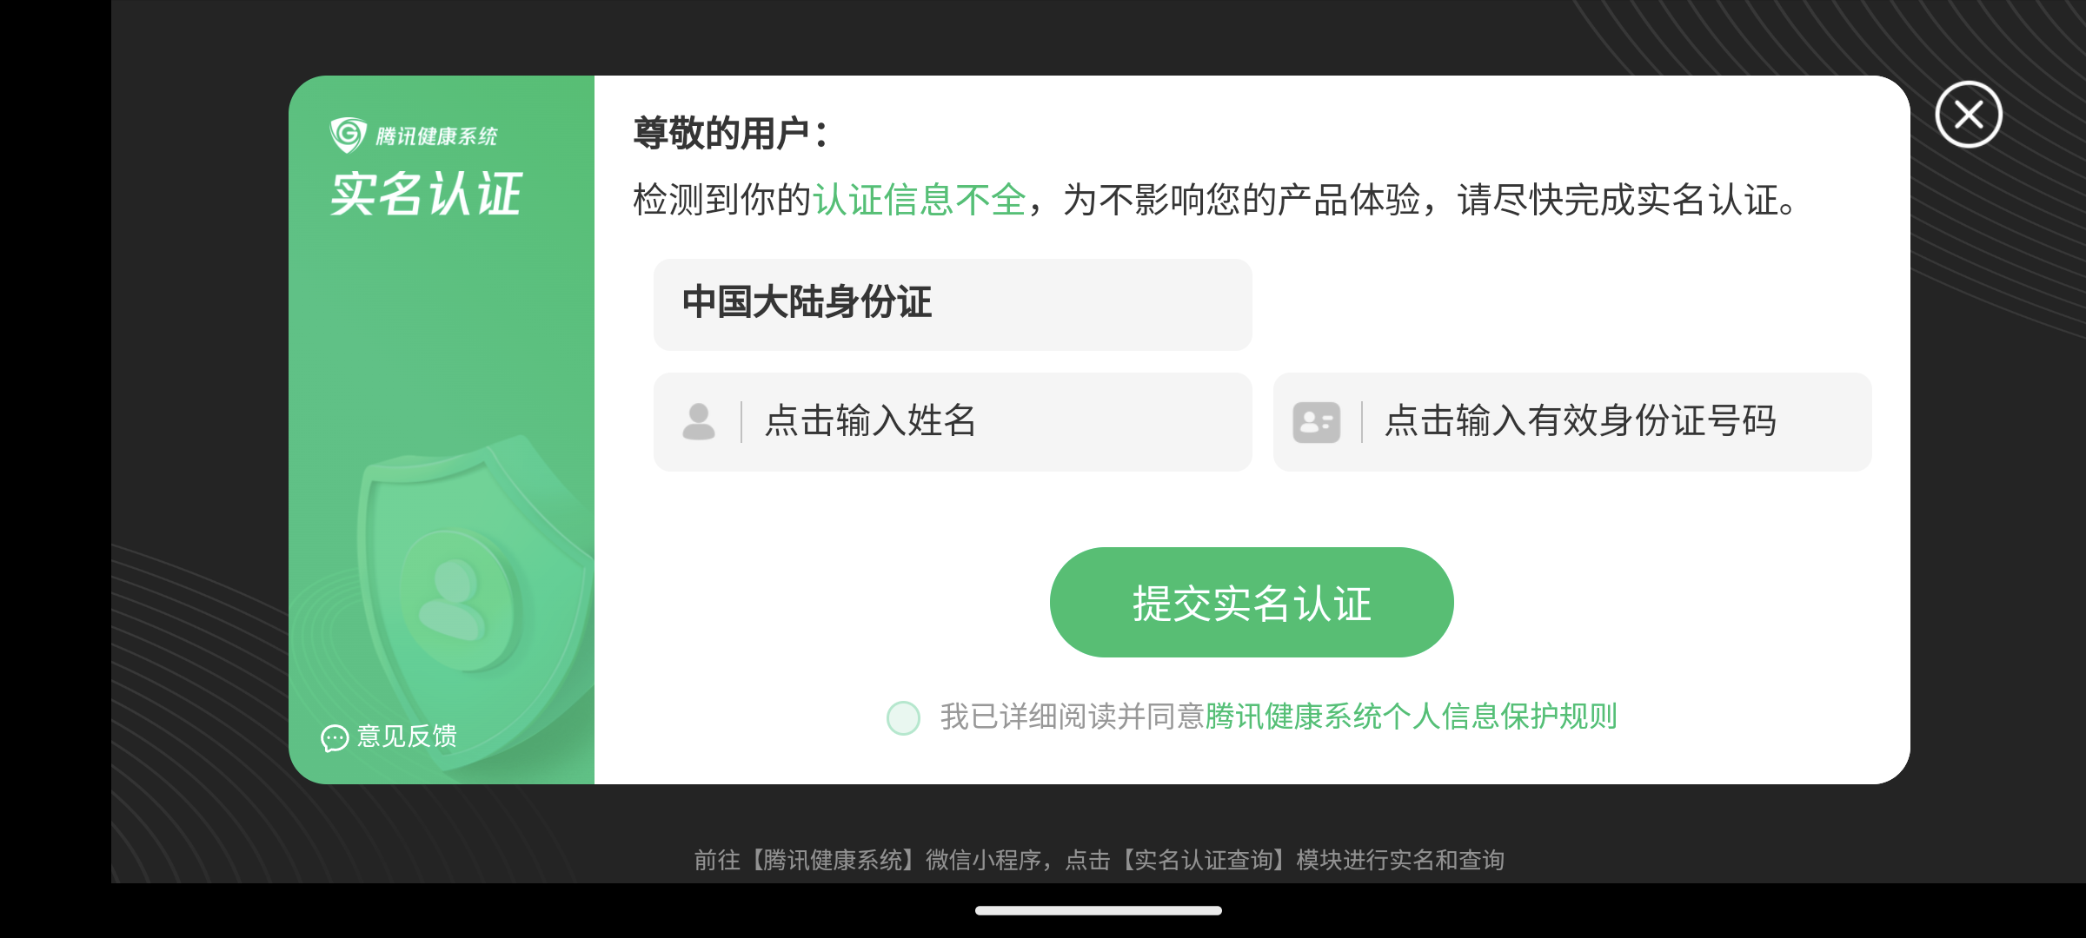Tap the feedback chat bubble icon
The image size is (2086, 938).
click(335, 737)
